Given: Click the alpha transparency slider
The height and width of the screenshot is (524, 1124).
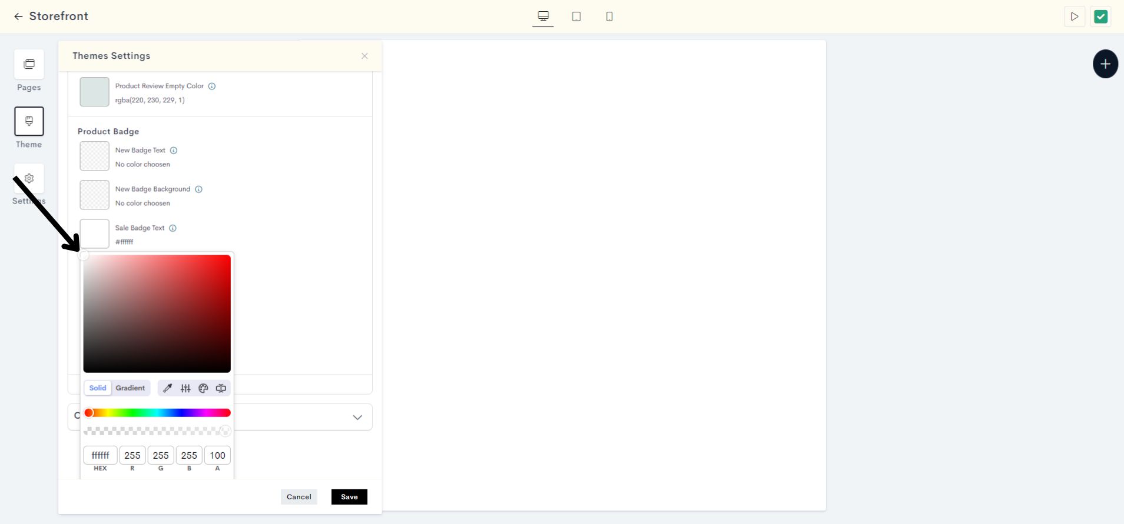Looking at the screenshot, I should 157,431.
